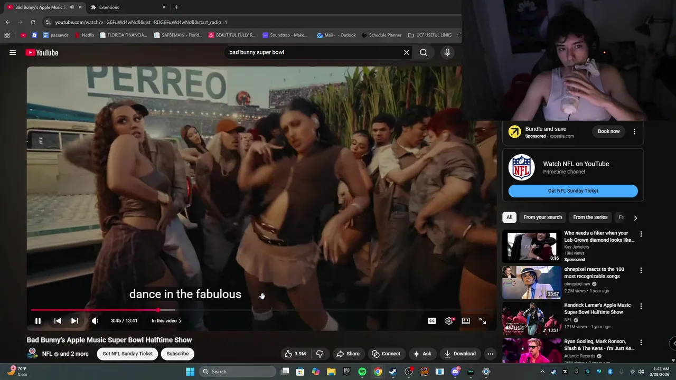This screenshot has height=380, width=676.
Task: Expand 'In this video' chapters
Action: (x=166, y=321)
